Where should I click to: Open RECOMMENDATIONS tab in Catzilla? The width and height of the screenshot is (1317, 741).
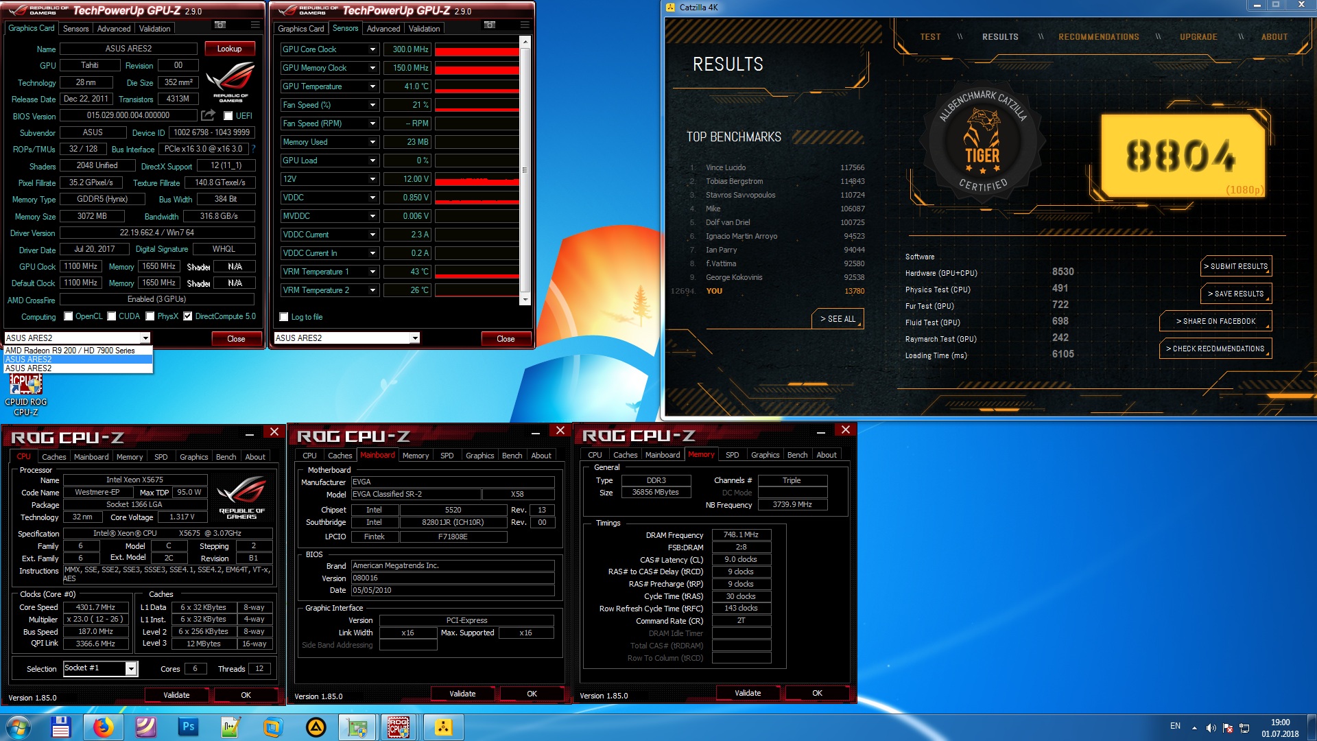pyautogui.click(x=1098, y=37)
